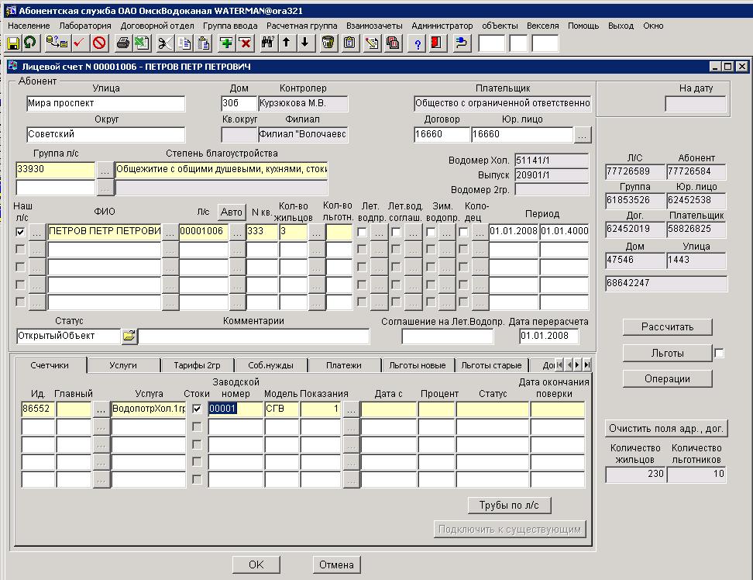Uncheck the Наш л/с checkbox in first row
The image size is (753, 580).
pos(20,231)
